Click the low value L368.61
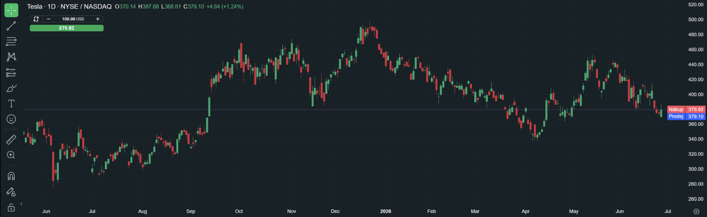The height and width of the screenshot is (217, 707). 171,7
